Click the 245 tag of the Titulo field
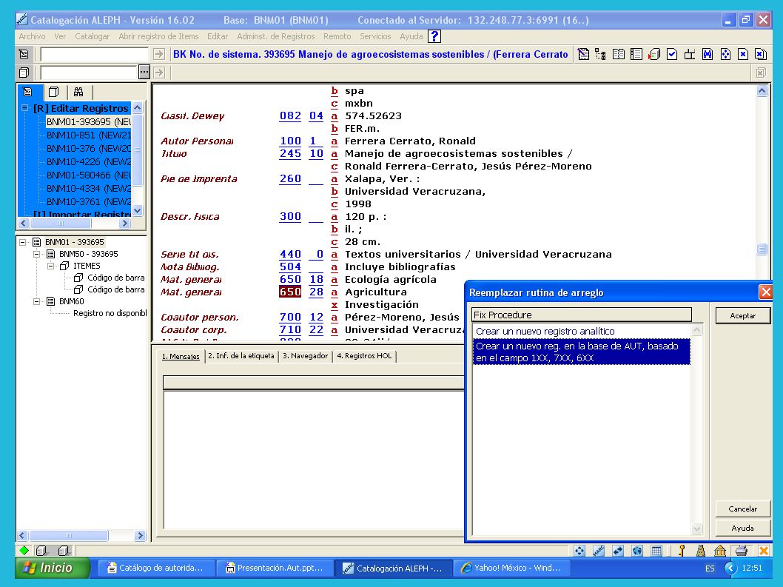The height and width of the screenshot is (587, 783). tap(290, 154)
